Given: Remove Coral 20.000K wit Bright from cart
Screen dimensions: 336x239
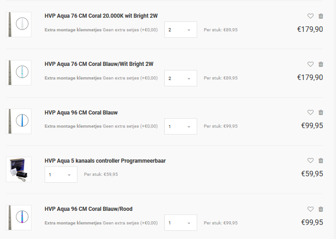Looking at the screenshot, I should click(321, 16).
